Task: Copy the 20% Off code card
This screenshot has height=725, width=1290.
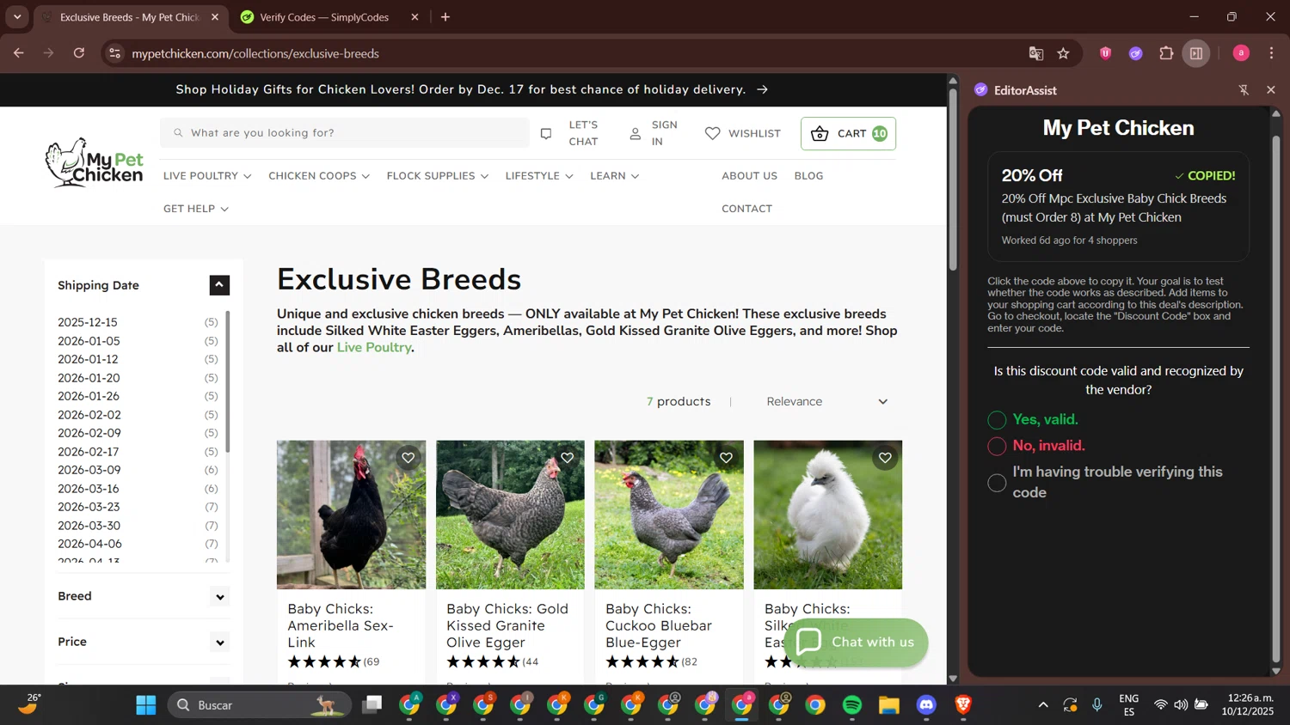Action: click(x=1118, y=207)
